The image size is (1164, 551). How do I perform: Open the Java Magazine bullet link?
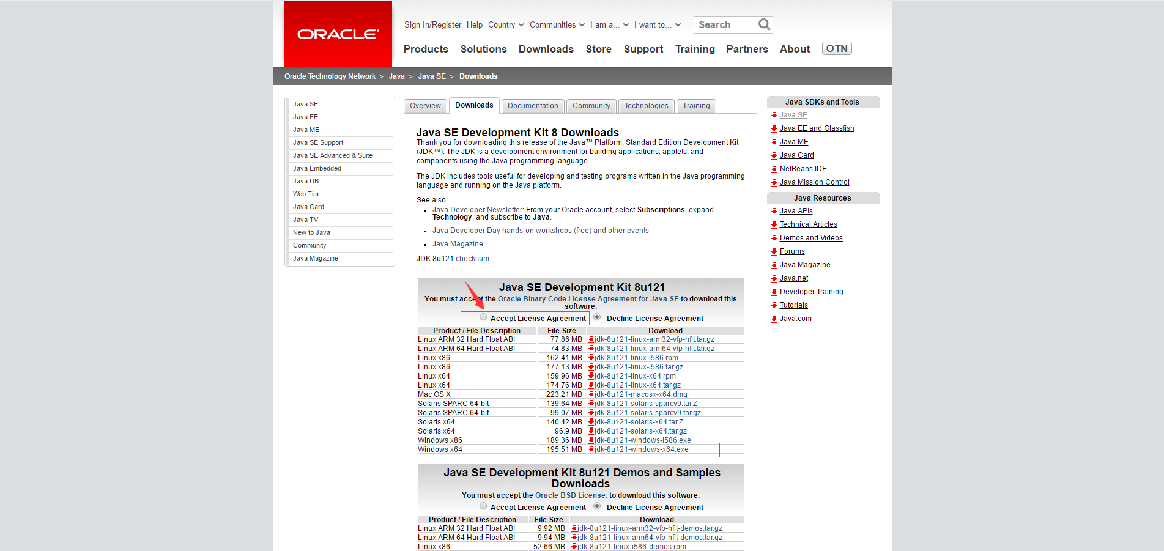[458, 244]
